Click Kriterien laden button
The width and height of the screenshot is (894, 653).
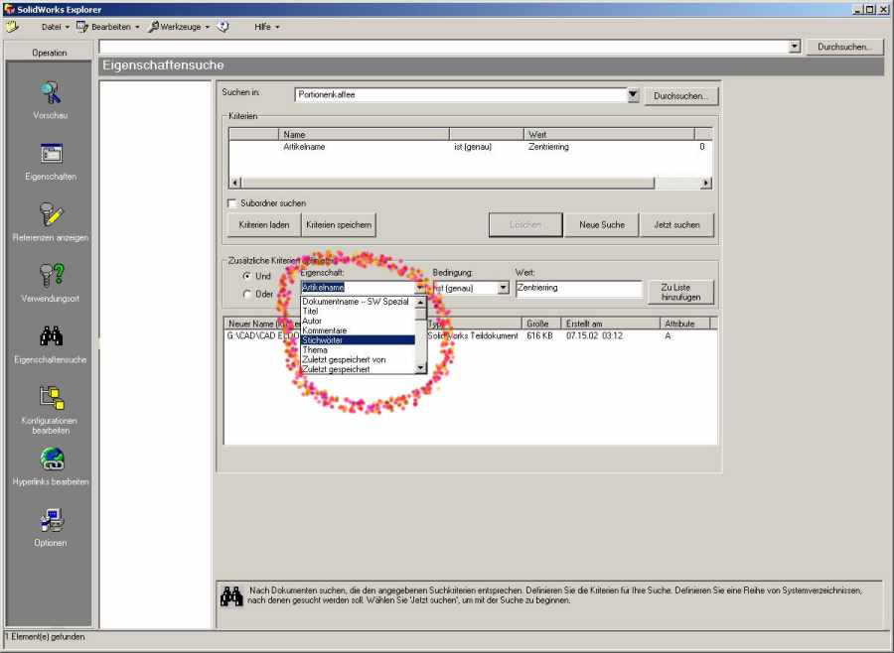tap(264, 225)
